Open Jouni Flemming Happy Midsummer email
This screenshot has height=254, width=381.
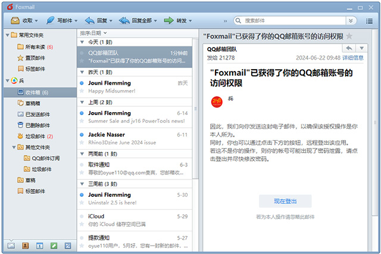[135, 87]
